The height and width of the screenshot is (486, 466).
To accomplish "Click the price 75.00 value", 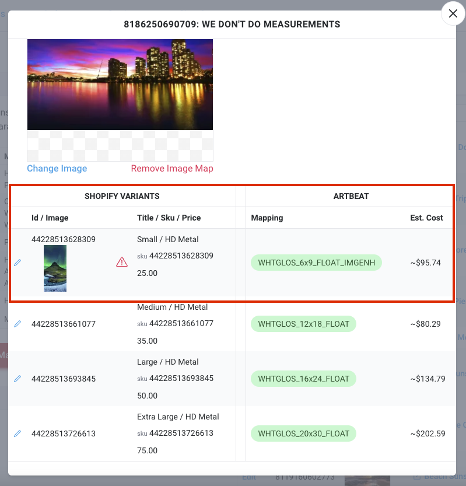I will pos(147,450).
